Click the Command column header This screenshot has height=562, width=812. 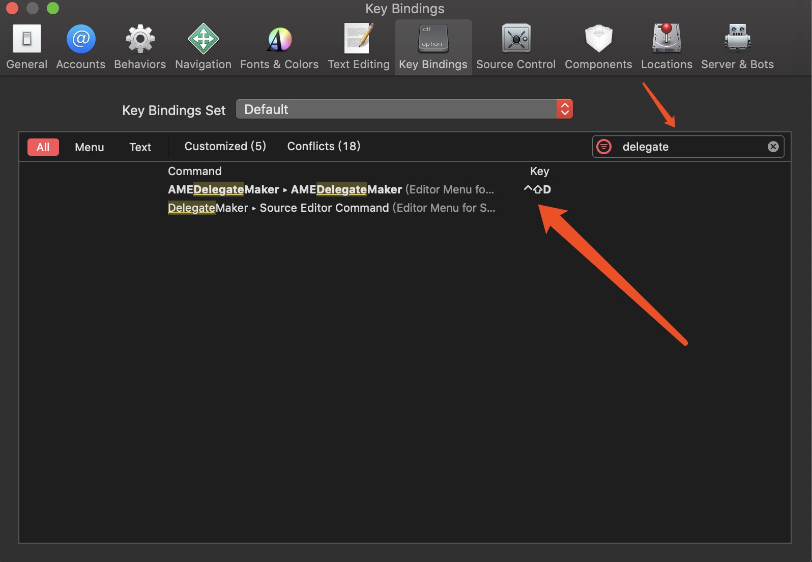click(195, 171)
